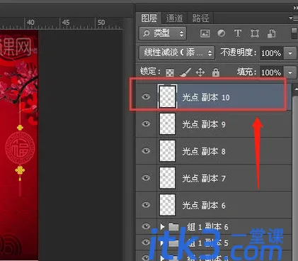Viewport: 298px width, 261px height.
Task: Select layer name 光点 副本 10
Action: (x=206, y=97)
